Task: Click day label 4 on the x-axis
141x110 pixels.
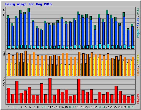Action: click(x=21, y=107)
